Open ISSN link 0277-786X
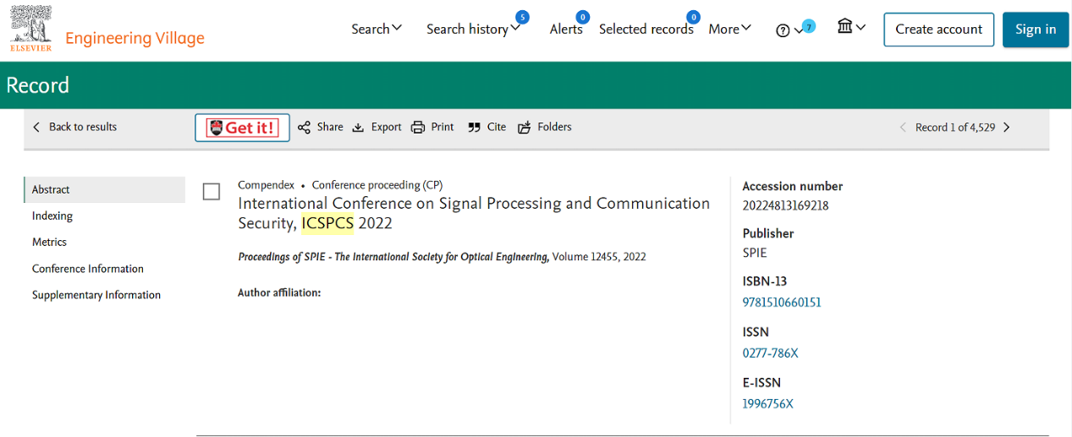This screenshot has width=1072, height=437. coord(770,352)
